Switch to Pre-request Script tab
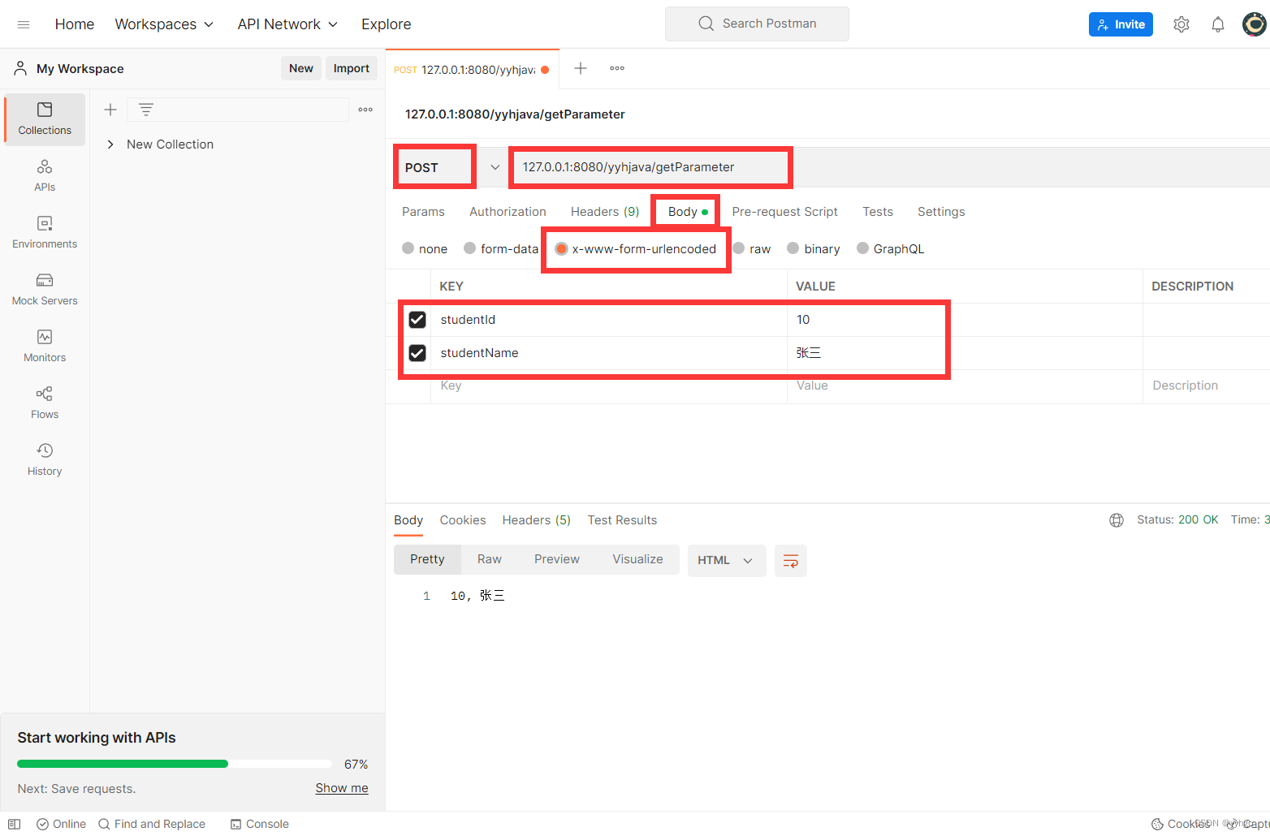Image resolution: width=1270 pixels, height=836 pixels. pyautogui.click(x=784, y=212)
